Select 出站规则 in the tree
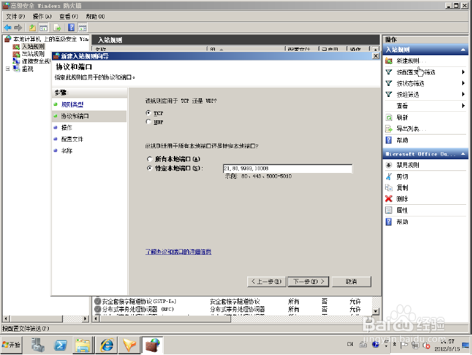The height and width of the screenshot is (355, 472). click(x=33, y=54)
